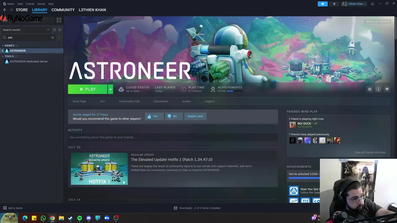Open the Community Hub link

(129, 101)
